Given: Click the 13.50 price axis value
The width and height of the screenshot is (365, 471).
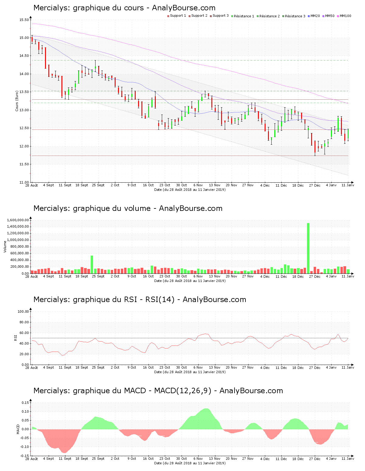Looking at the screenshot, I should click(x=24, y=92).
